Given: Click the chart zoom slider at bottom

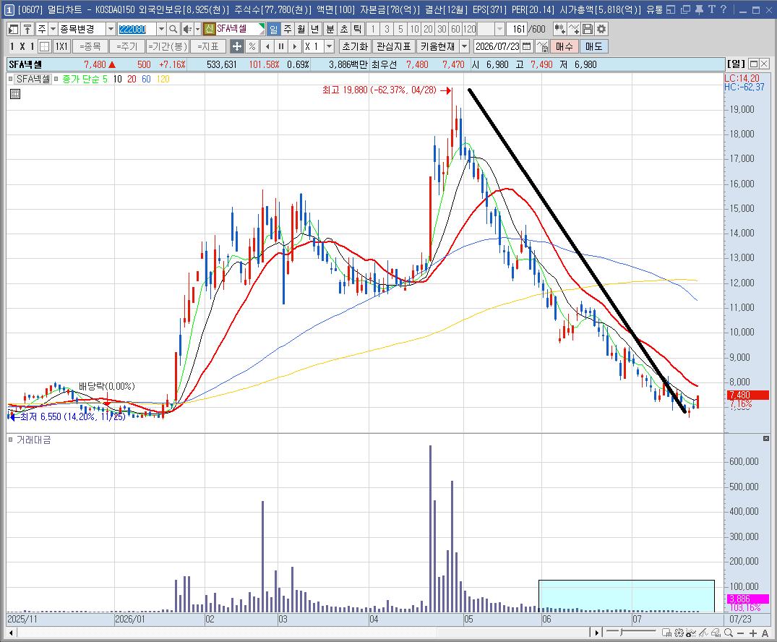Looking at the screenshot, I should (x=631, y=632).
